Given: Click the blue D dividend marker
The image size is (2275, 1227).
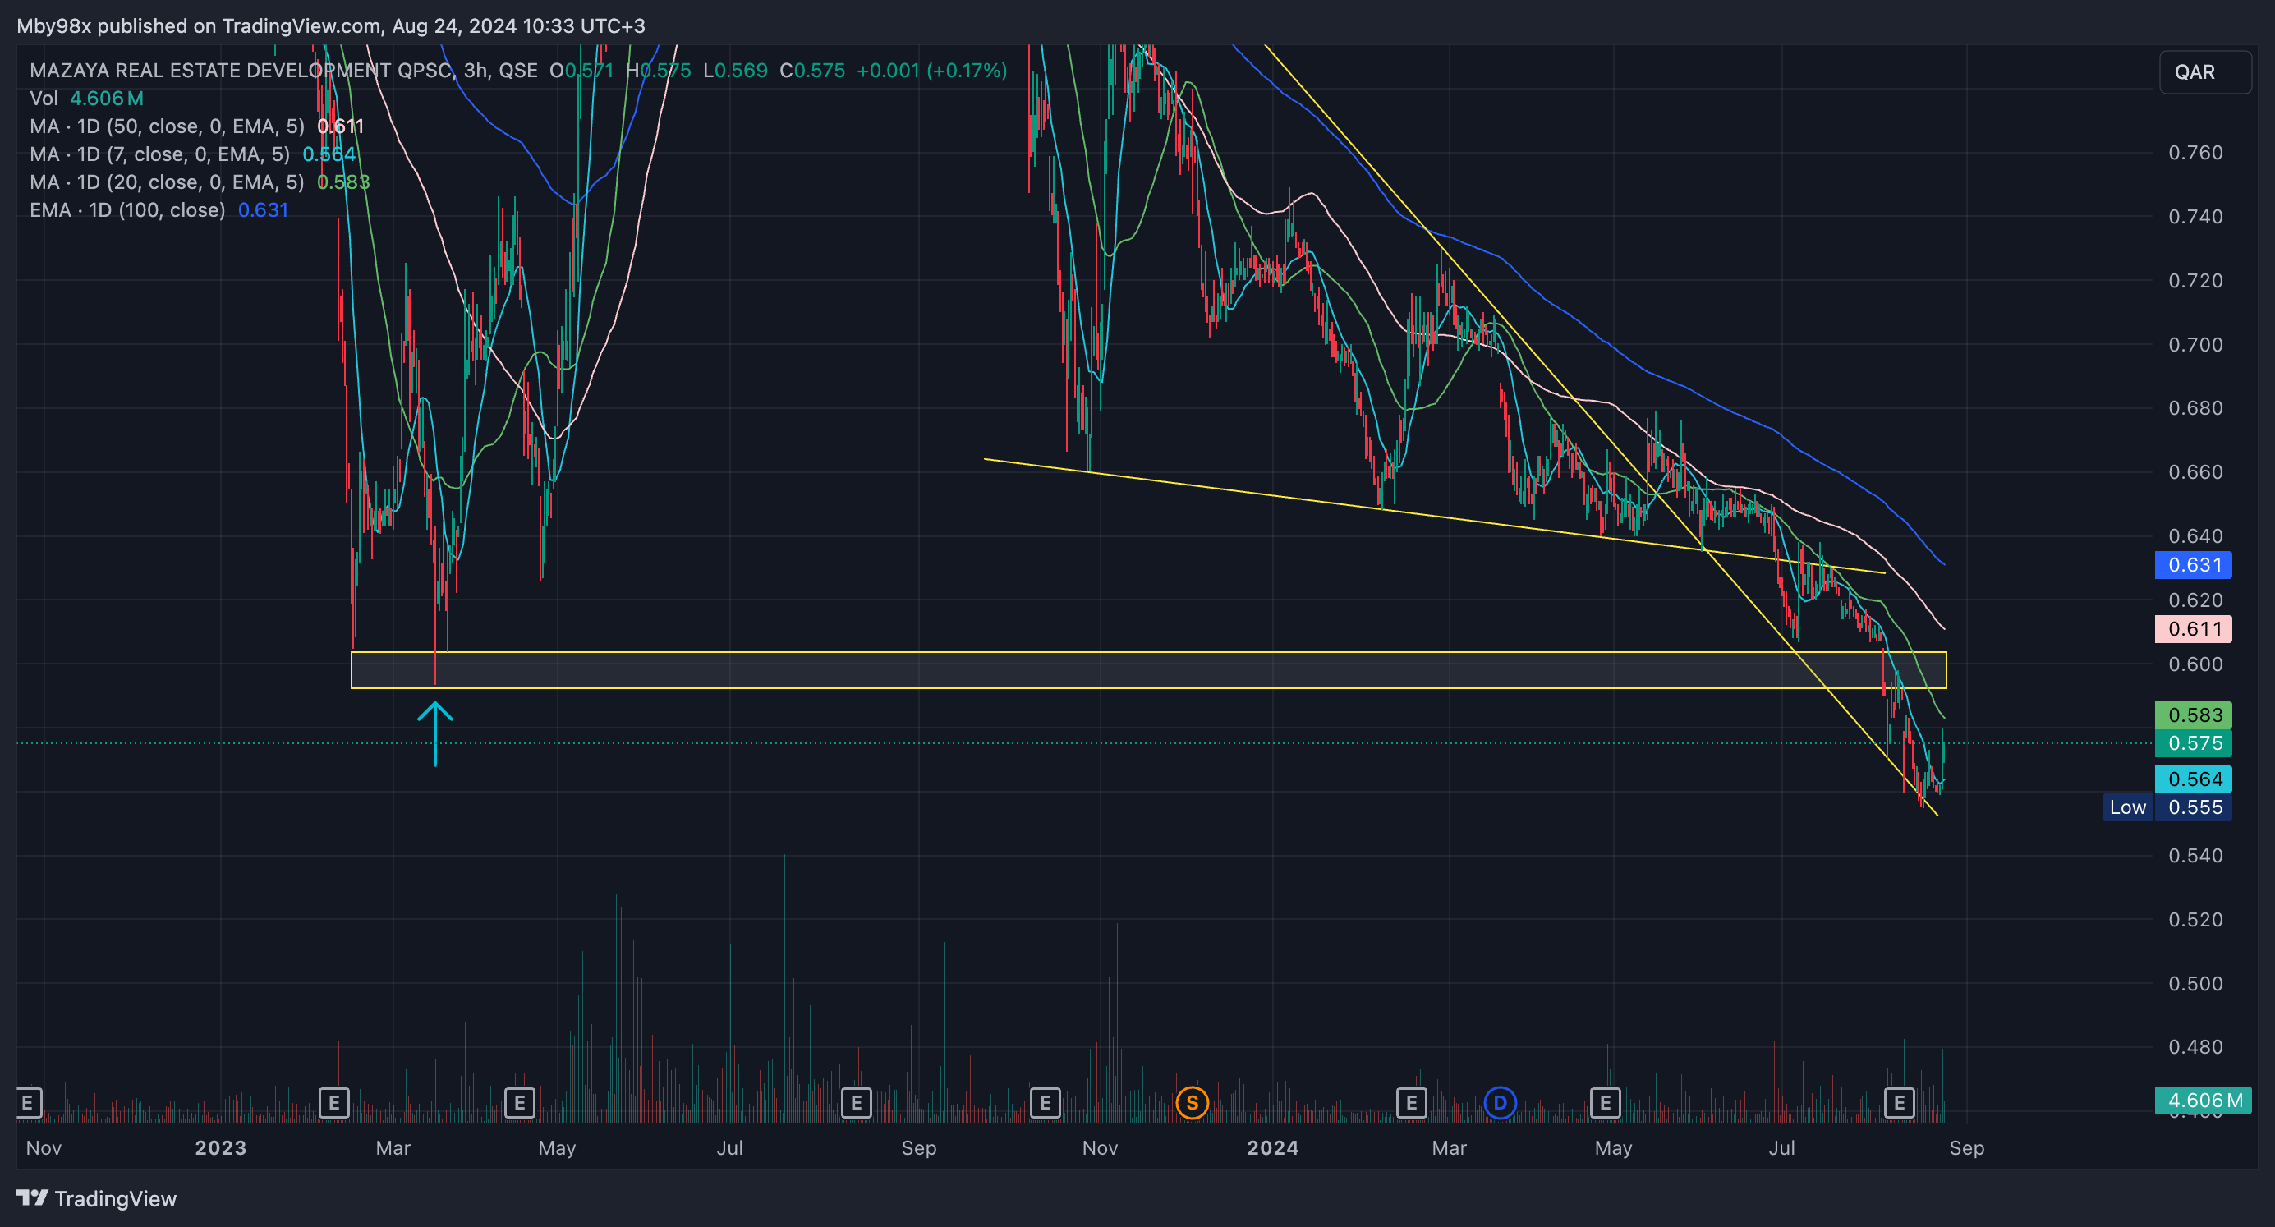Looking at the screenshot, I should tap(1500, 1102).
